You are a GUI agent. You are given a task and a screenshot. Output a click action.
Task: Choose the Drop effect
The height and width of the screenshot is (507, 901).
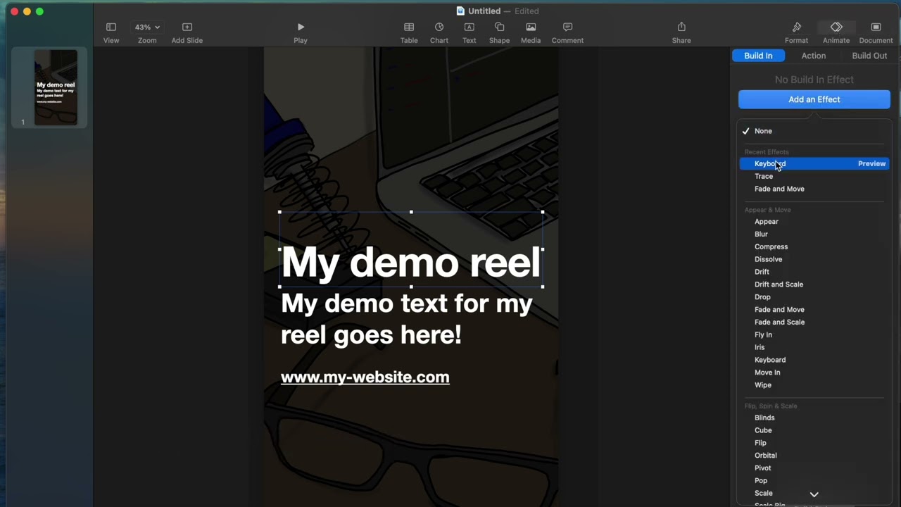click(x=762, y=297)
